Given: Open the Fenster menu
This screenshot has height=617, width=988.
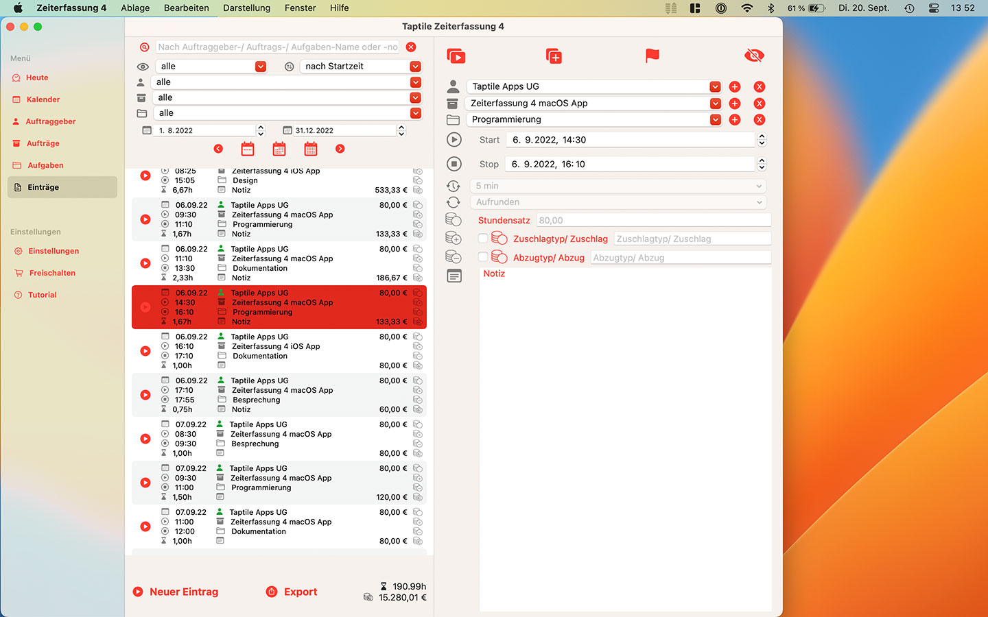Looking at the screenshot, I should (x=301, y=8).
